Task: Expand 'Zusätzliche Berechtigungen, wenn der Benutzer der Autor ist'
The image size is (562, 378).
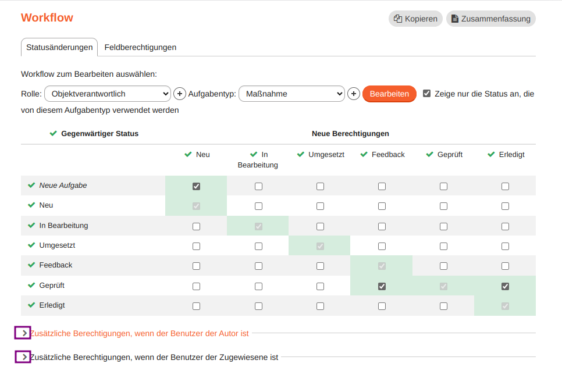Action: 22,333
